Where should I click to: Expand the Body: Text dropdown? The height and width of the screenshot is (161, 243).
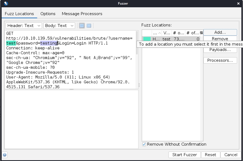[59, 26]
